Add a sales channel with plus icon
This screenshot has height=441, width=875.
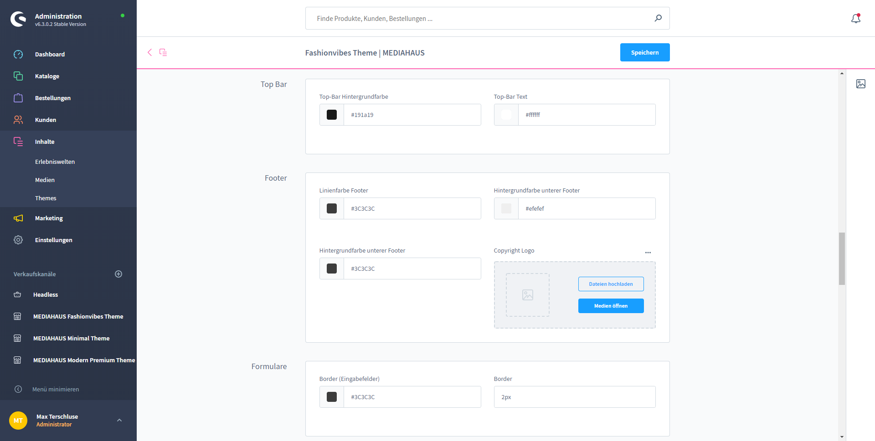(x=118, y=274)
